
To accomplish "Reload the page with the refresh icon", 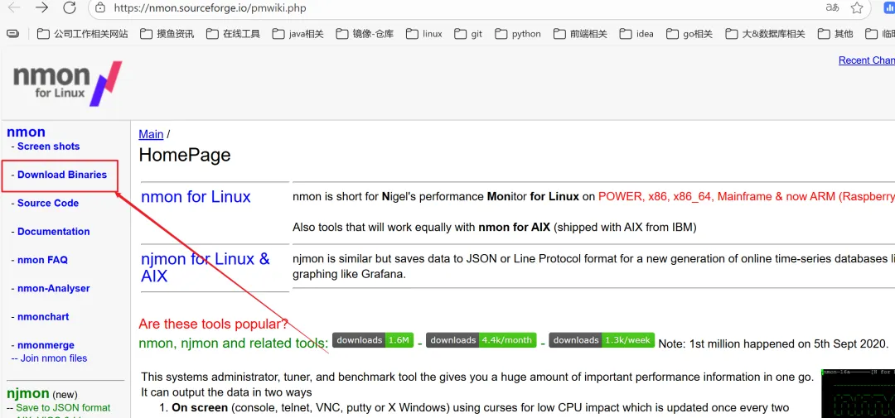I will [x=70, y=8].
